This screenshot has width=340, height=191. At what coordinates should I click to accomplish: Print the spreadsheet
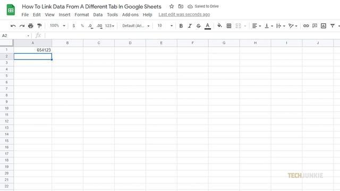[x=31, y=26]
